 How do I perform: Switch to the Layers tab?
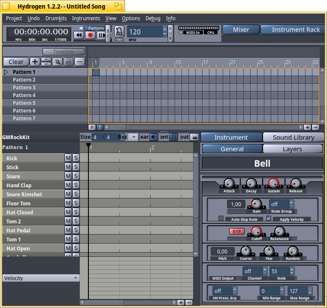292,149
